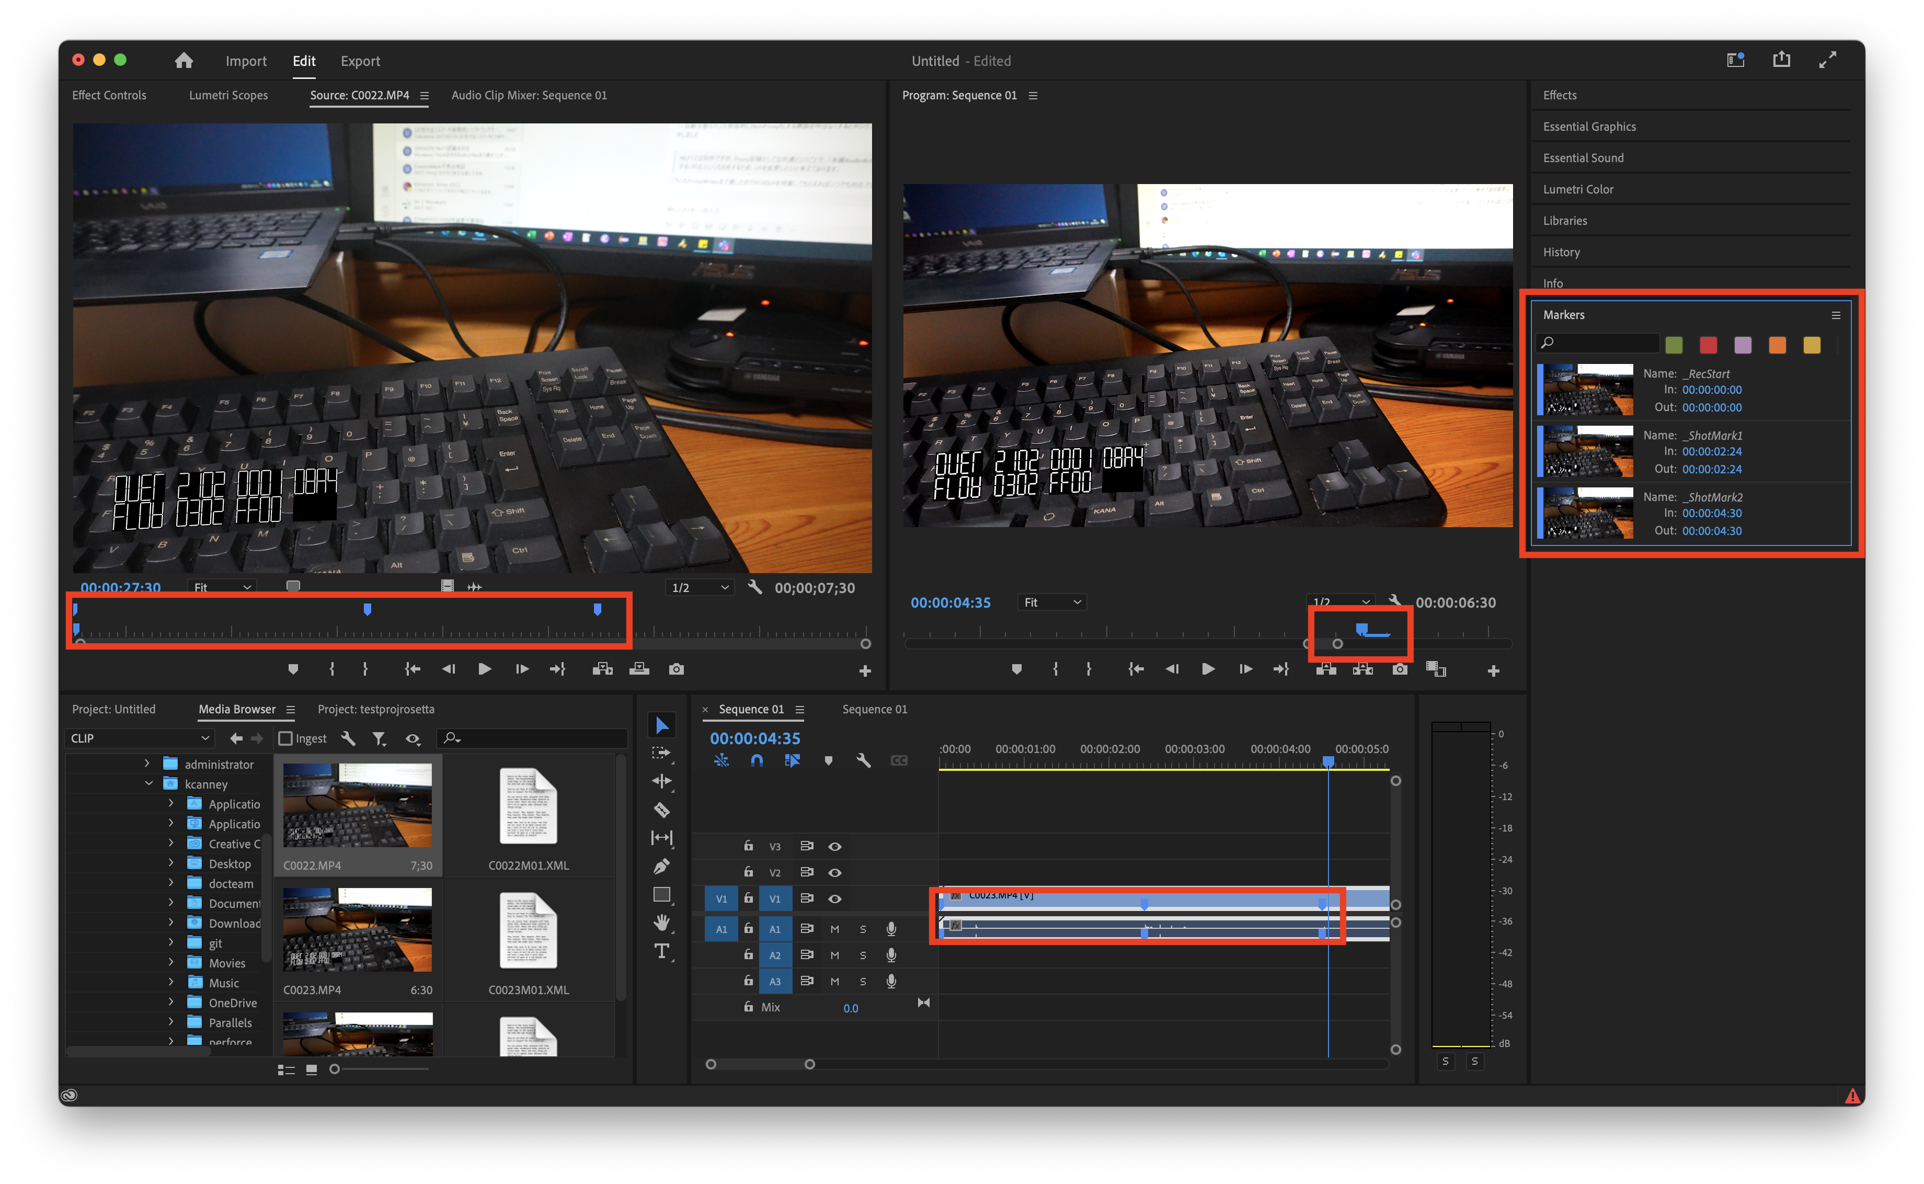Open Program monitor Fit zoom dropdown

(1052, 602)
